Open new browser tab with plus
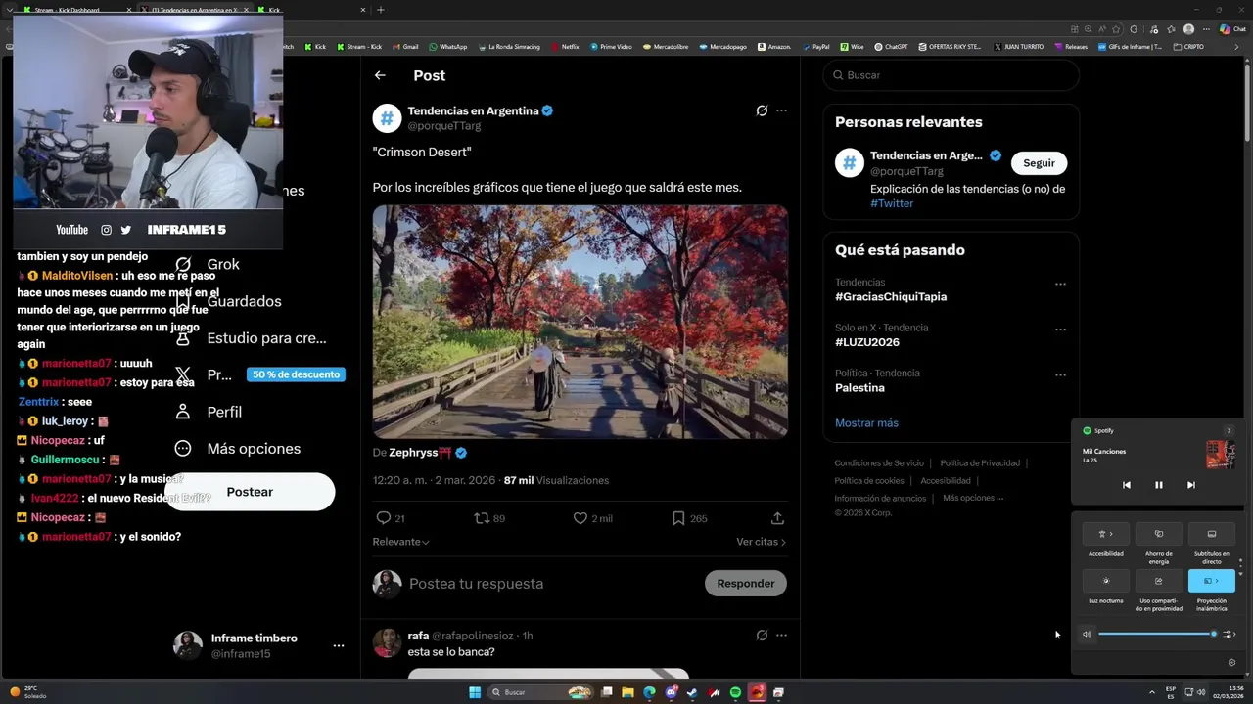Screen dimensions: 1253x704 (x=381, y=10)
